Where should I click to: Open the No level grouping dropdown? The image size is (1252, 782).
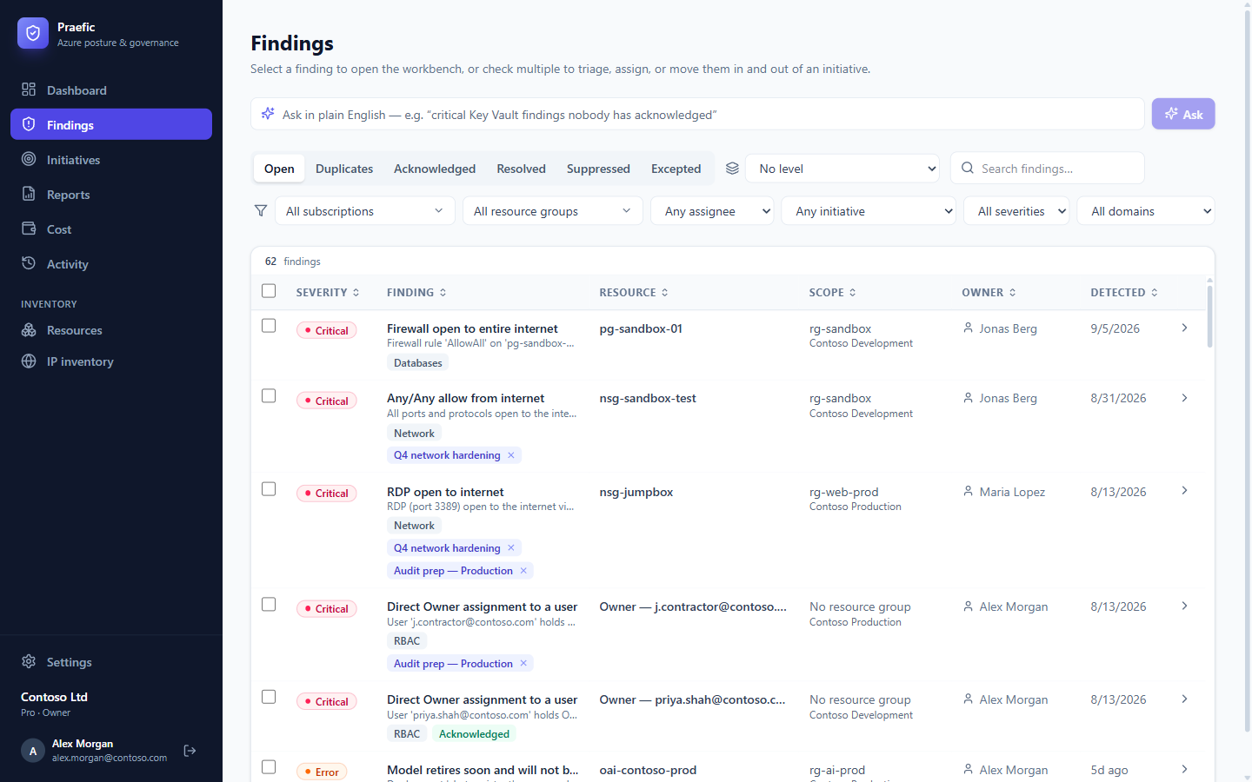point(843,169)
